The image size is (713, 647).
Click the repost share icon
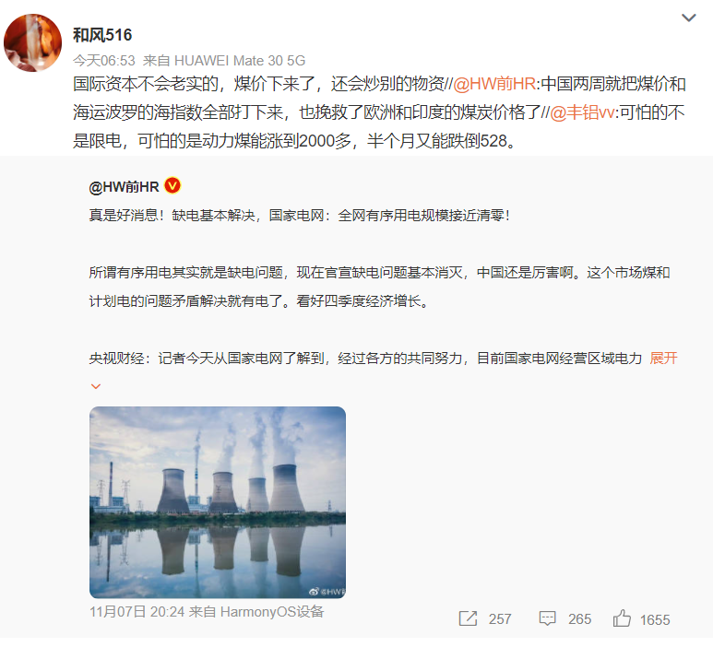[468, 618]
